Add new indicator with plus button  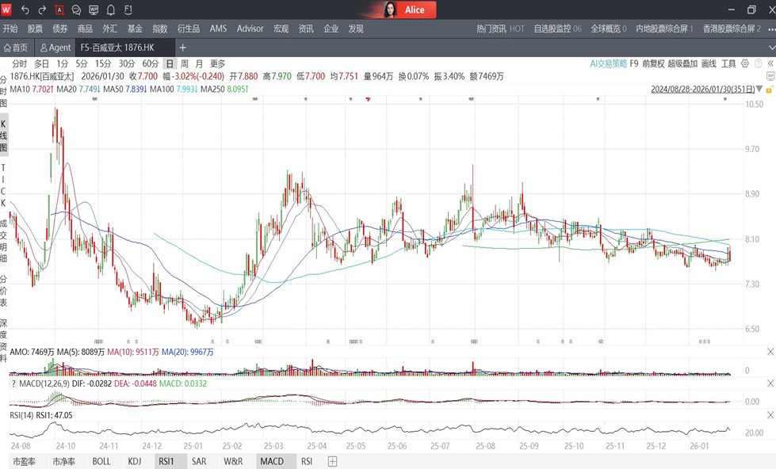pyautogui.click(x=332, y=461)
